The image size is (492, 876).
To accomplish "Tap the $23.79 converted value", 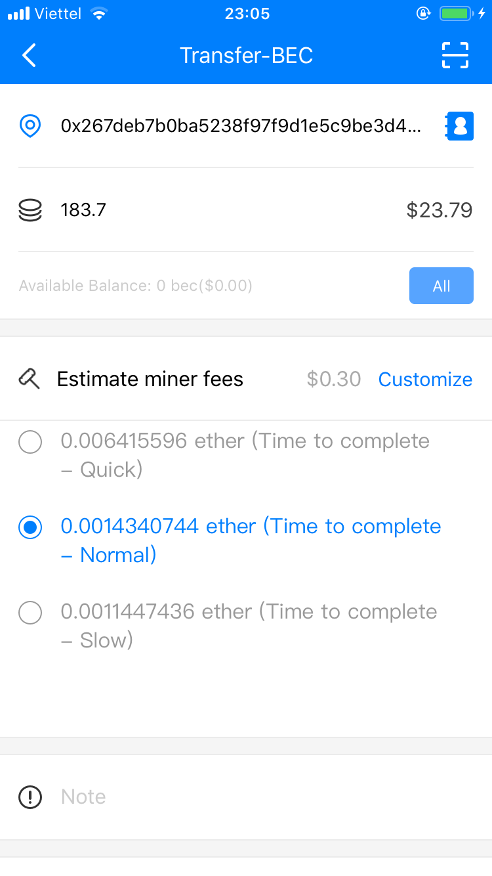I will pyautogui.click(x=439, y=210).
